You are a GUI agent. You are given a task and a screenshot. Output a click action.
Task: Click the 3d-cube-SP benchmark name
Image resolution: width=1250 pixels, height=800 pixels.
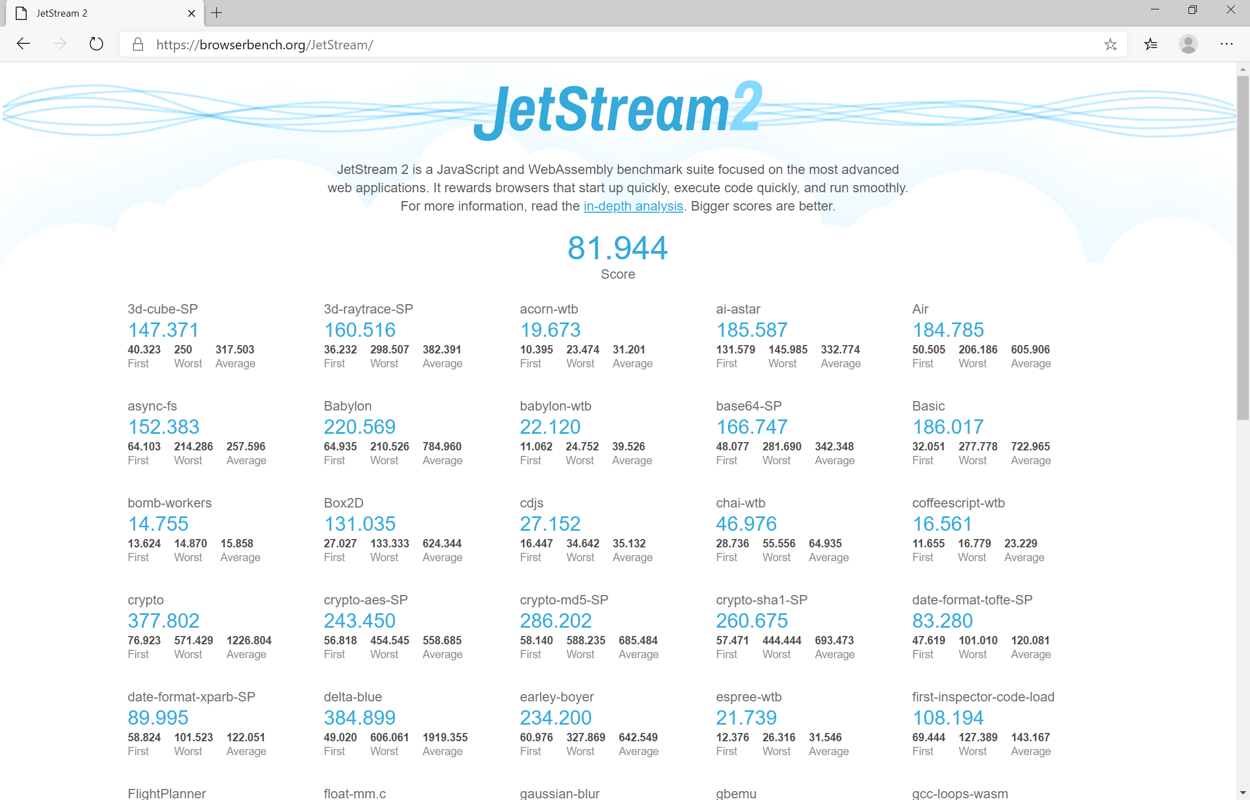(x=162, y=309)
